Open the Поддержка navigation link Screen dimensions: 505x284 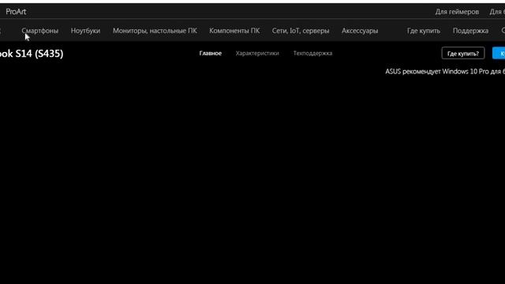coord(470,31)
